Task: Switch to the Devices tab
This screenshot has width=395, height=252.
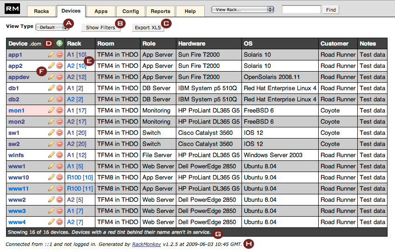Action: [71, 11]
